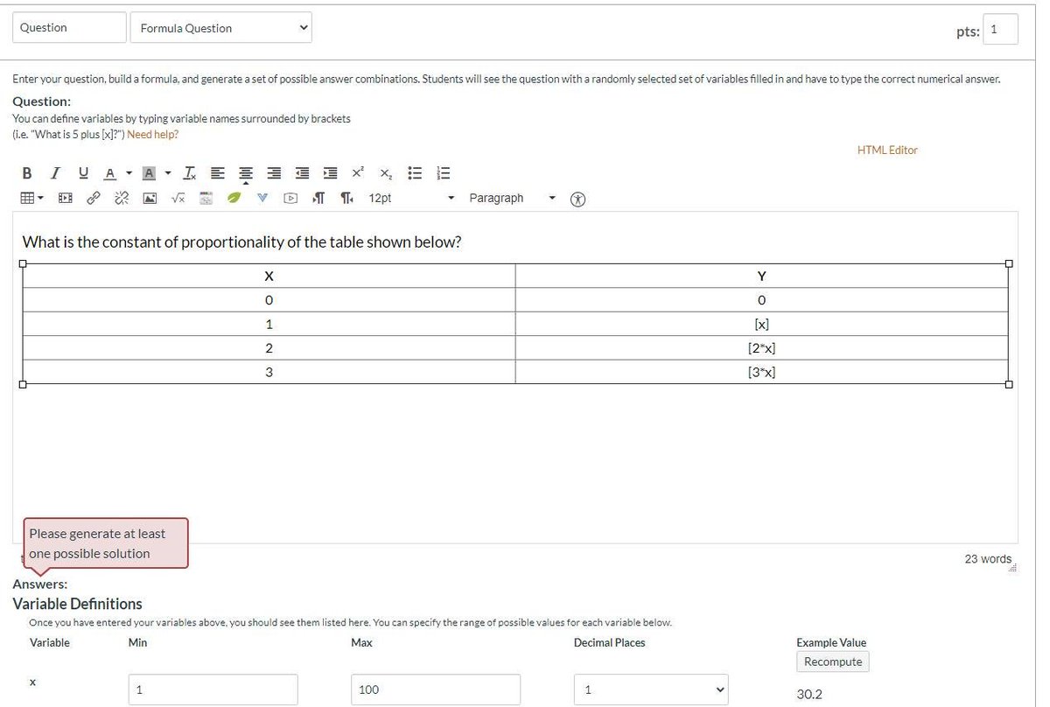Click the Question name field
This screenshot has height=707, width=1050.
tap(69, 27)
